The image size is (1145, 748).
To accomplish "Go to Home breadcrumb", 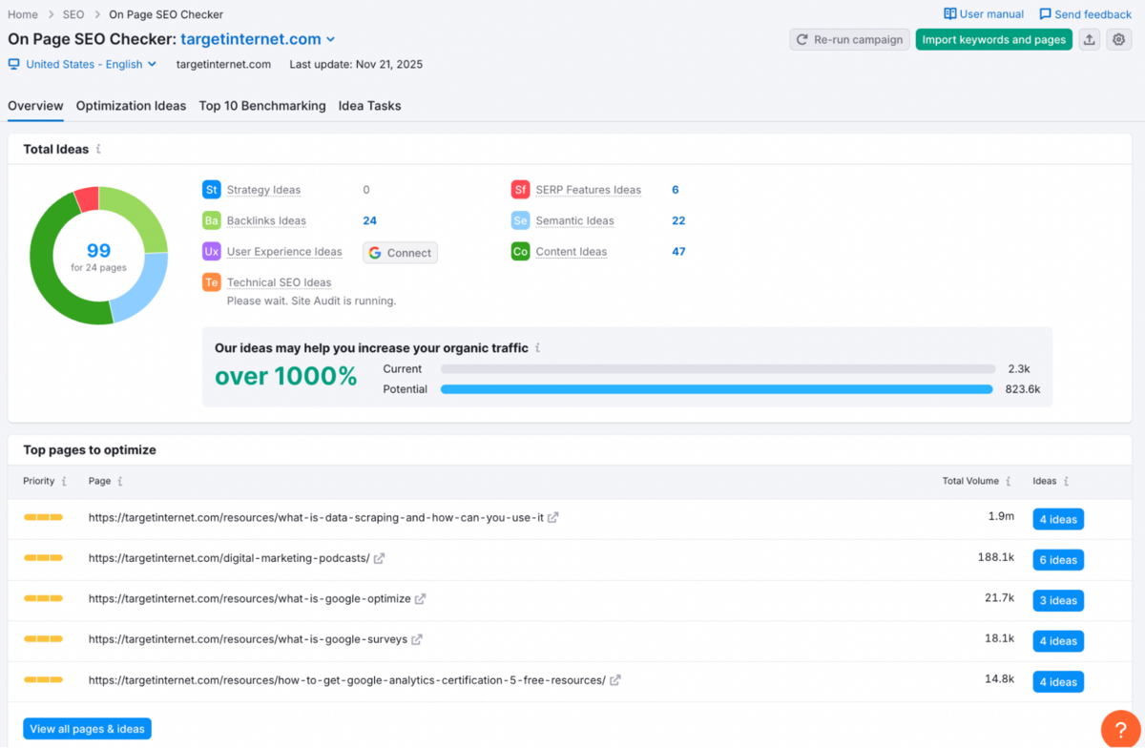I will [23, 14].
